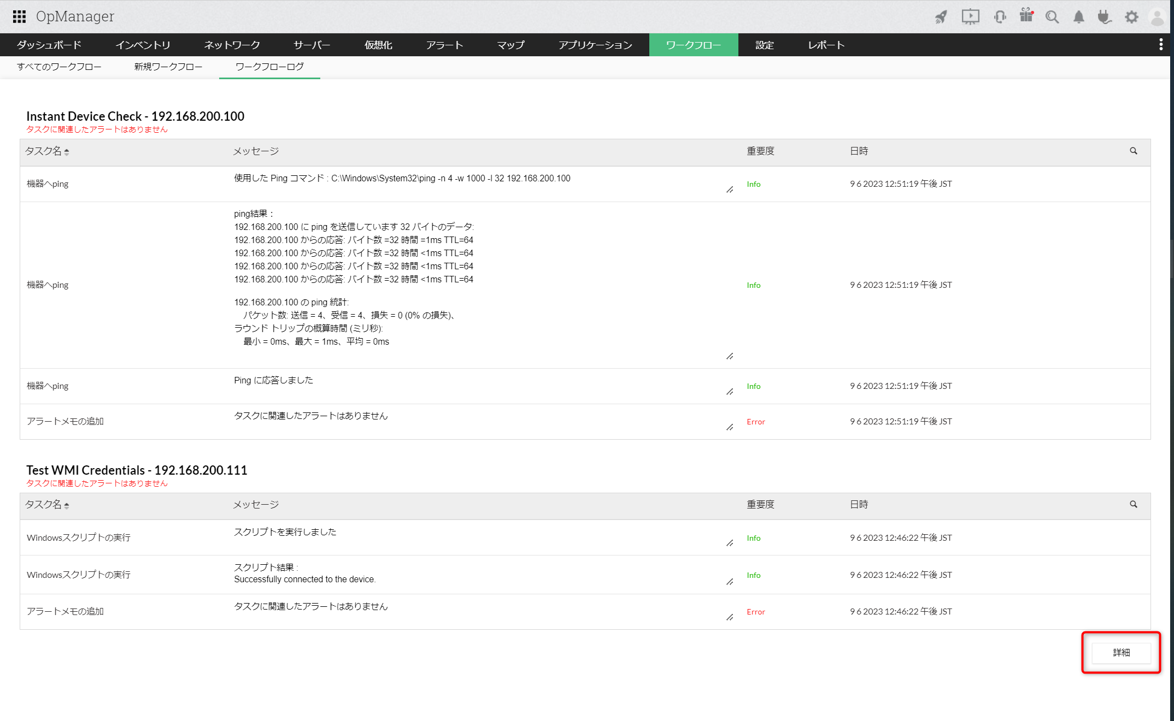1174x721 pixels.
Task: Search the Test WMI Credentials table
Action: pos(1133,504)
